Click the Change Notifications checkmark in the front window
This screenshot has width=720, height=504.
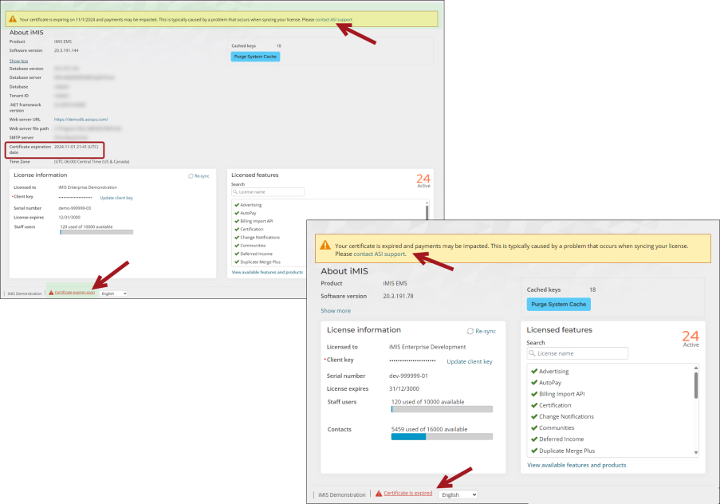[x=534, y=416]
